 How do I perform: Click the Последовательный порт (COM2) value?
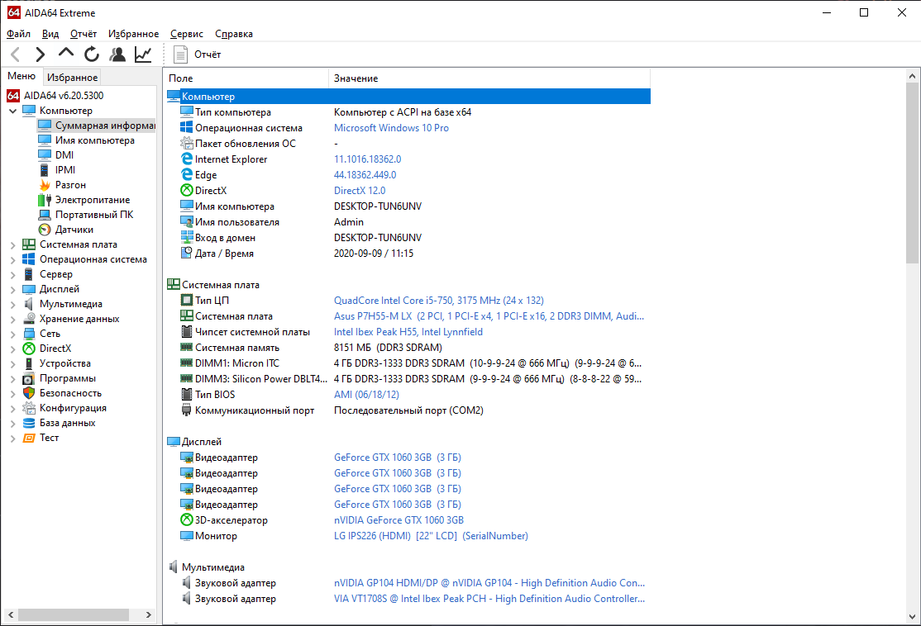408,410
